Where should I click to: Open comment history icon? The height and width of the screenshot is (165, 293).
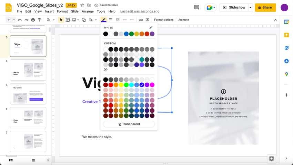point(196,7)
